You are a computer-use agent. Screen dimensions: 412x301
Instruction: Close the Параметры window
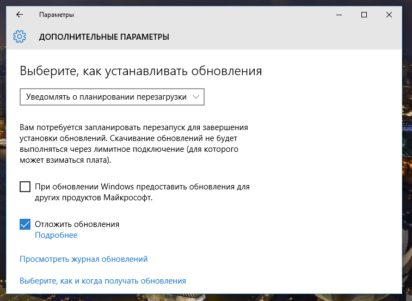(x=389, y=15)
